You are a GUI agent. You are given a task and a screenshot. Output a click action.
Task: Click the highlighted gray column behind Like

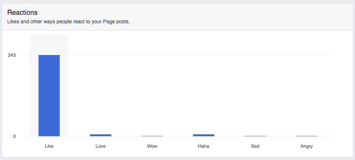pyautogui.click(x=49, y=86)
